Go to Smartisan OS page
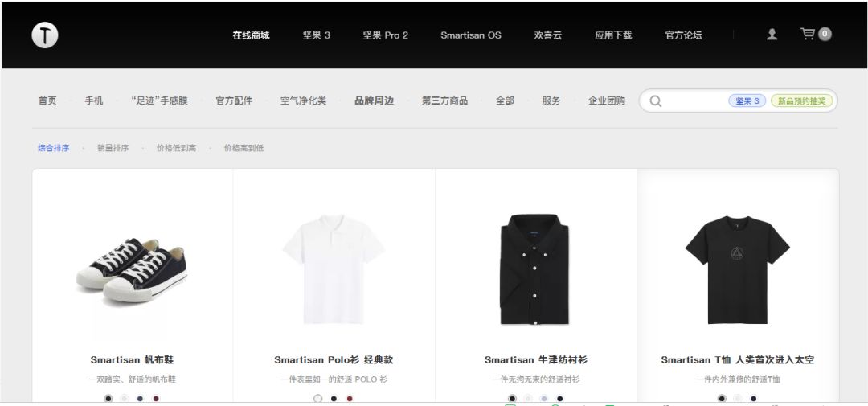The image size is (868, 406). pyautogui.click(x=470, y=35)
